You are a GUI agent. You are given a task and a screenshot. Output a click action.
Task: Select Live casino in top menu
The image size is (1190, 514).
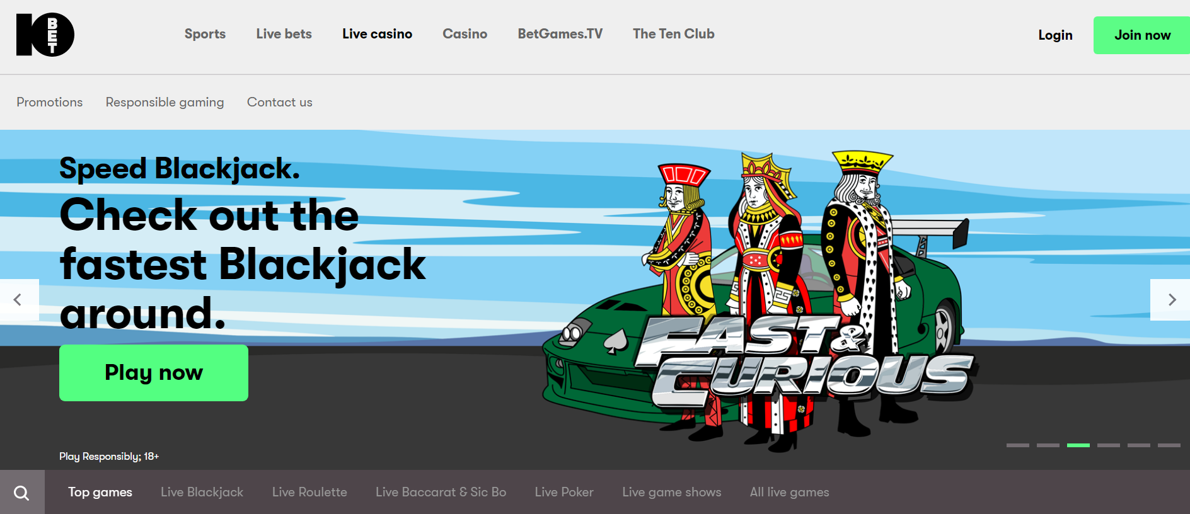377,34
